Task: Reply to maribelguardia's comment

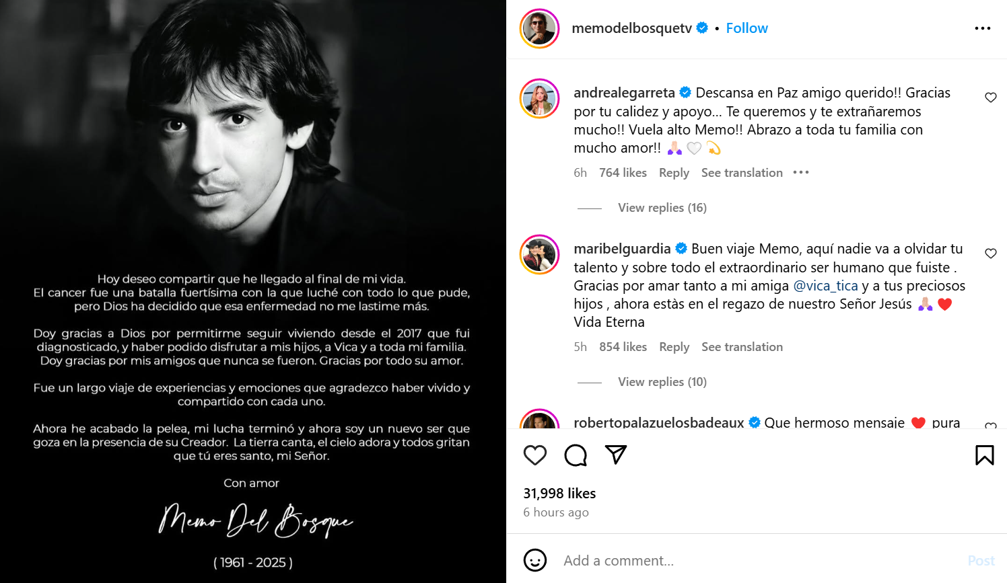Action: coord(674,347)
